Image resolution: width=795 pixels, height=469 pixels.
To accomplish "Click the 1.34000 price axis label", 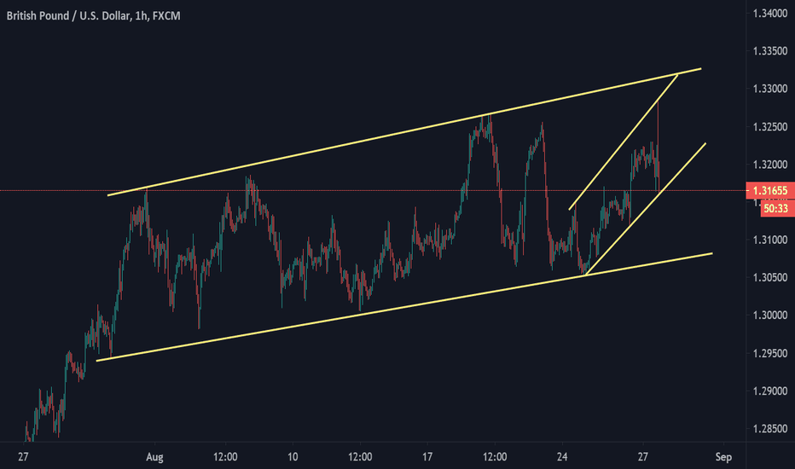I will coord(770,14).
